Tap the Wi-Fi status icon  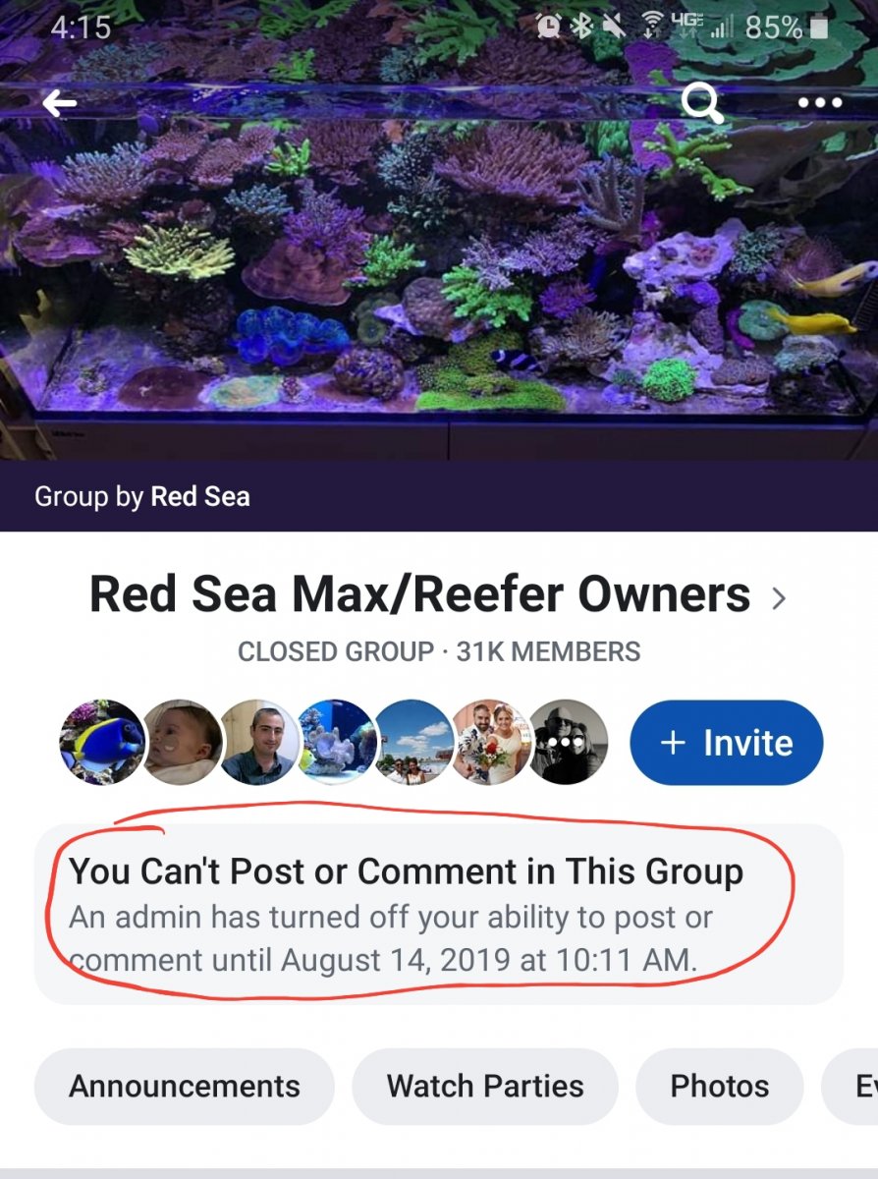coord(651,27)
